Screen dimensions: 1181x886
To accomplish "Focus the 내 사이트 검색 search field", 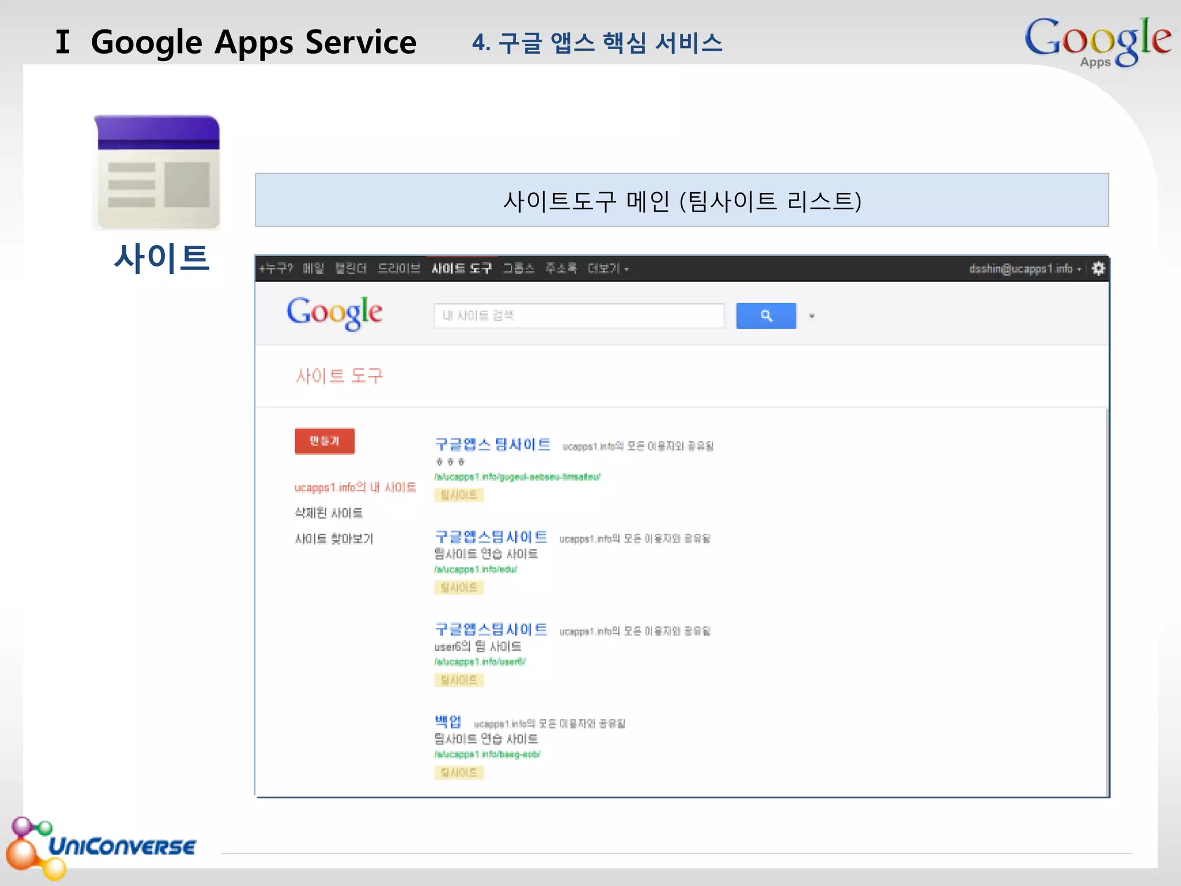I will pyautogui.click(x=579, y=316).
